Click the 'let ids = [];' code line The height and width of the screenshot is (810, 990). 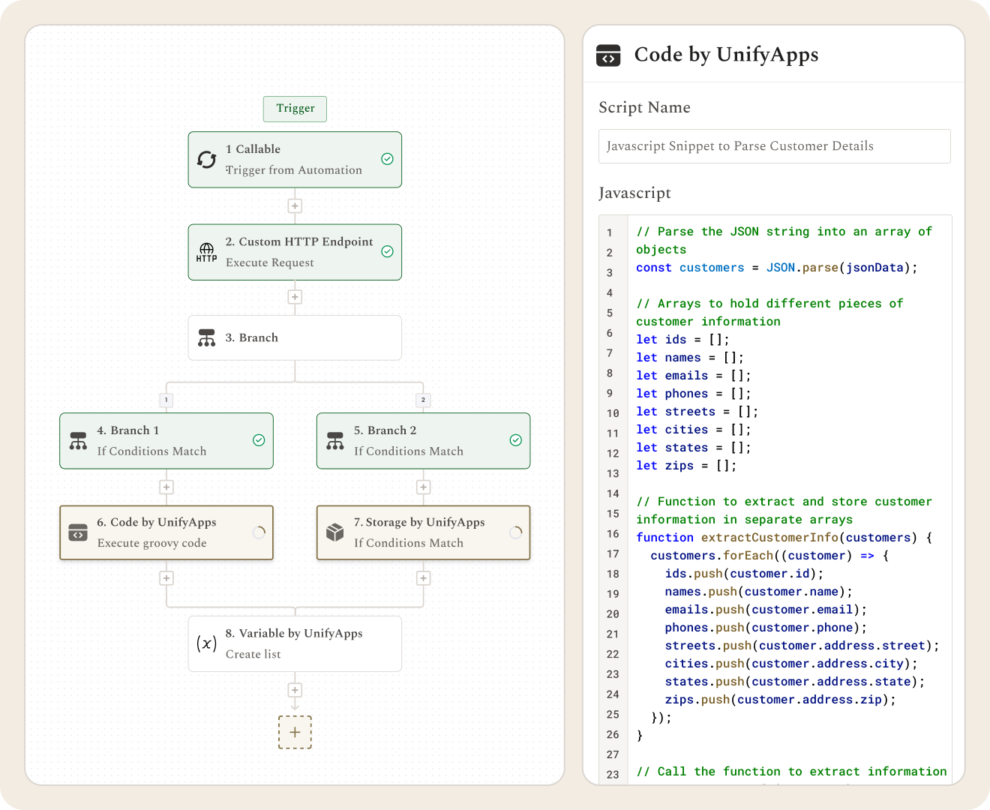click(682, 340)
